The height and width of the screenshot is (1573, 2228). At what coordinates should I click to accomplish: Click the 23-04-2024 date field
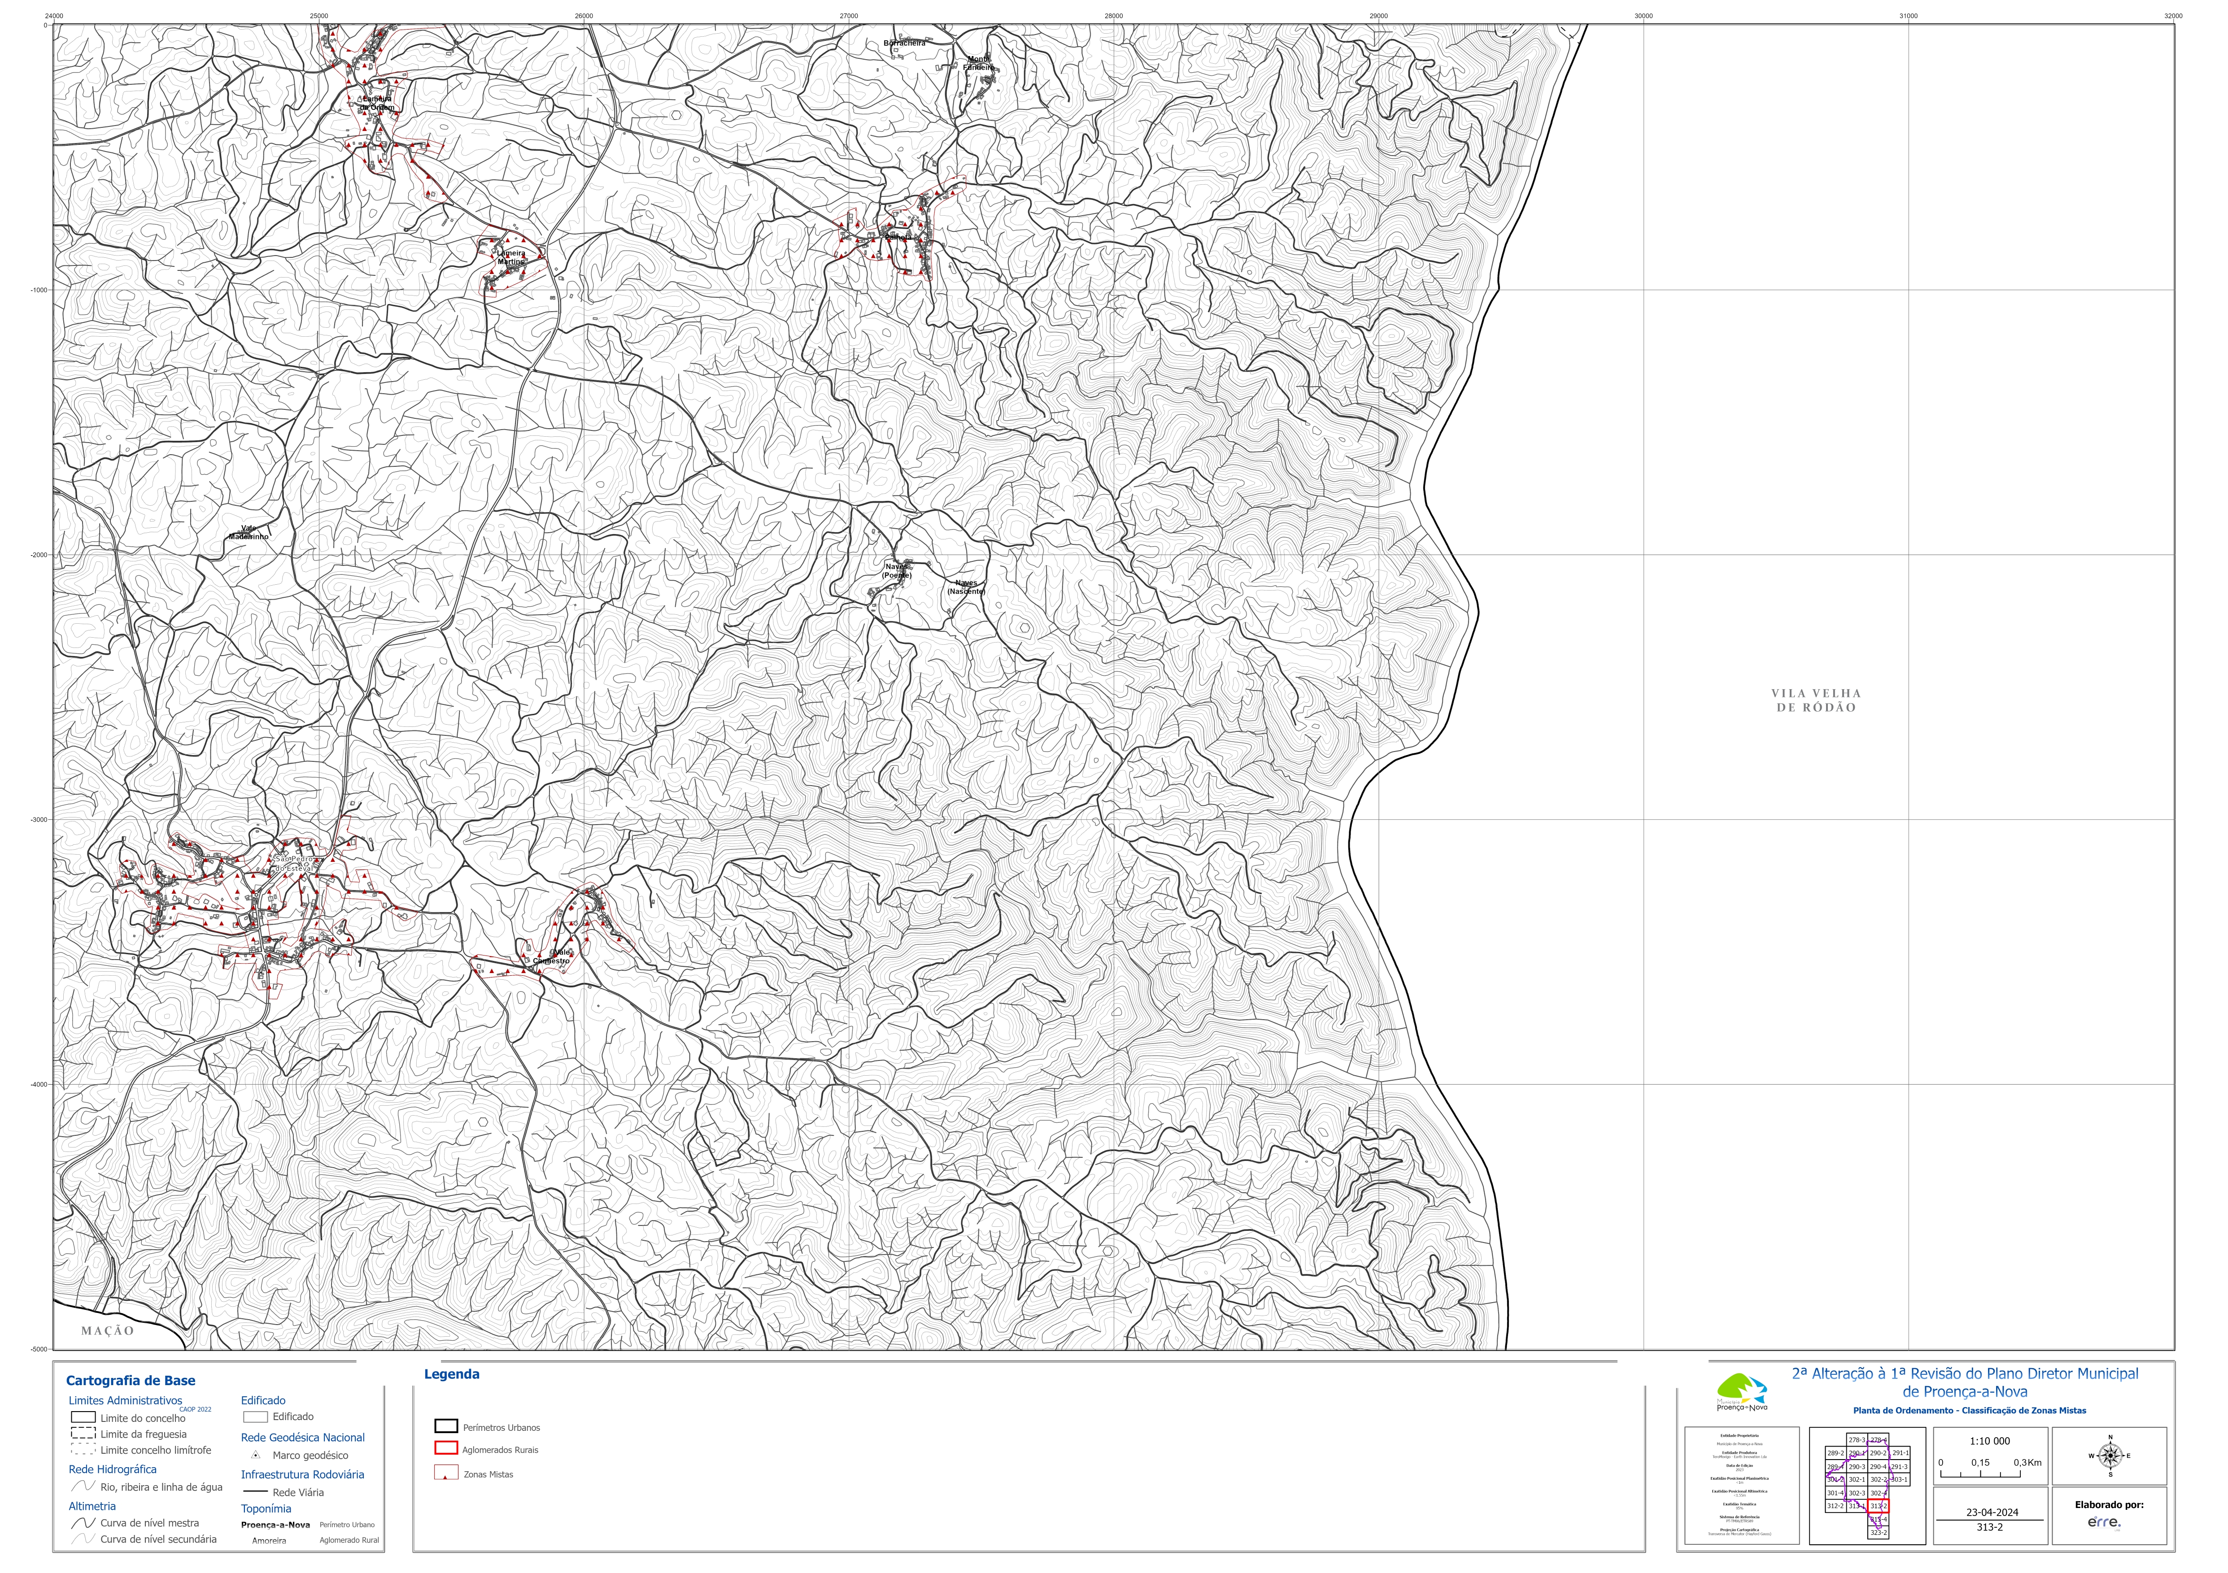point(1992,1512)
